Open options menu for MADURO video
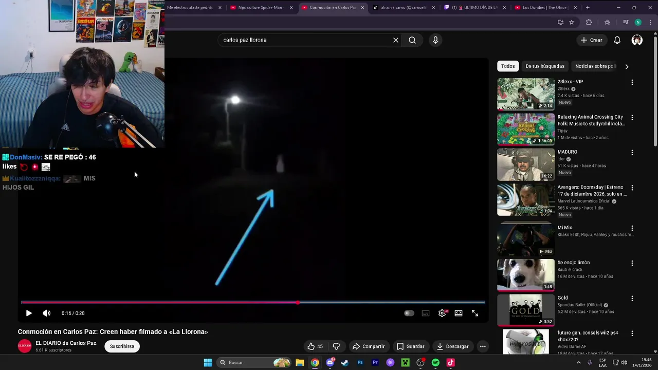 click(632, 153)
